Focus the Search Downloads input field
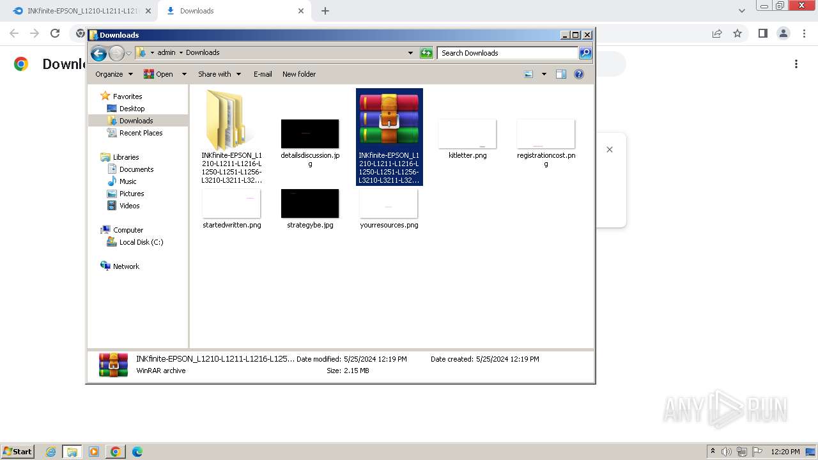Screen dimensions: 818x460 click(x=508, y=53)
